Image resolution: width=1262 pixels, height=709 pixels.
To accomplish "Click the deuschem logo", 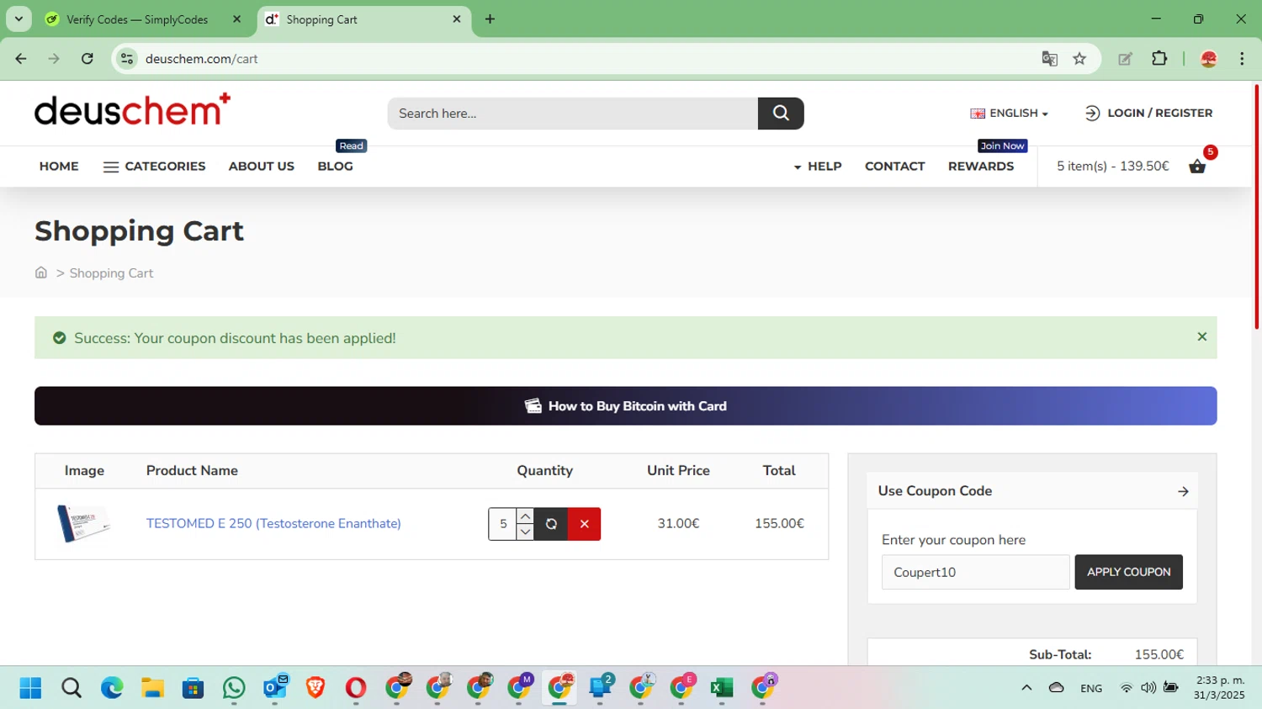I will coord(132,109).
